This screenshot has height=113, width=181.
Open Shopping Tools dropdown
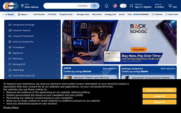(66, 14)
